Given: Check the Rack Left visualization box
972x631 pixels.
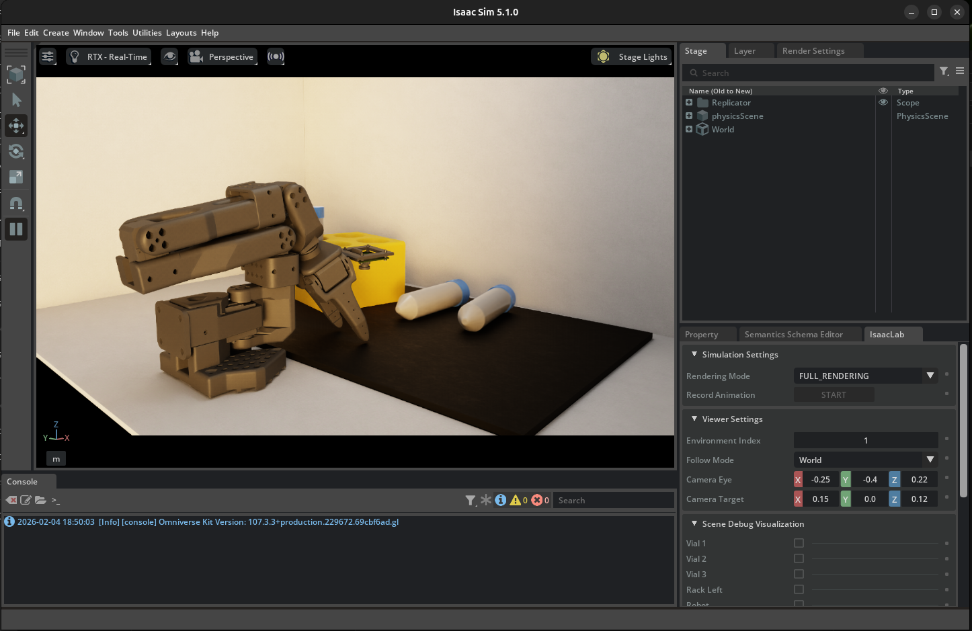Looking at the screenshot, I should [799, 589].
